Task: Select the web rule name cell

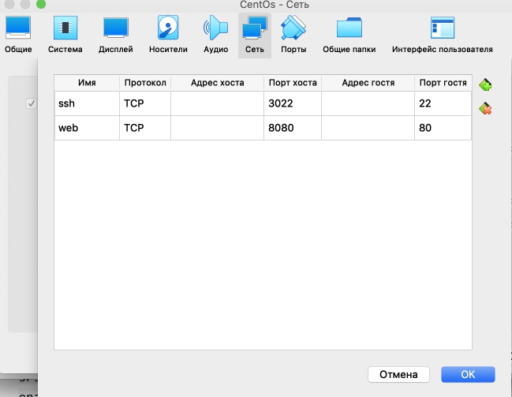Action: tap(87, 127)
